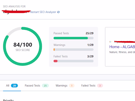Open the Failed Tests tab
The image size is (135, 101).
coord(92,86)
